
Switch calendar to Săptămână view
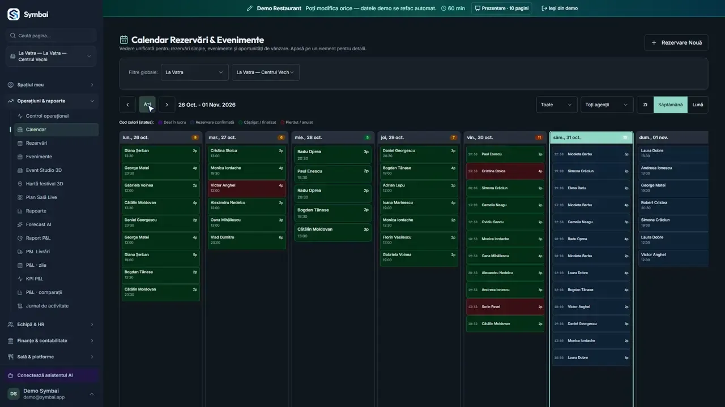click(x=671, y=105)
